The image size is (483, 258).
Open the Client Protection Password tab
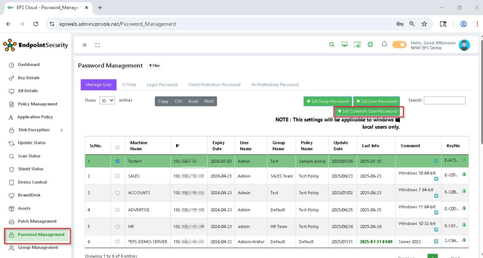[x=214, y=85]
